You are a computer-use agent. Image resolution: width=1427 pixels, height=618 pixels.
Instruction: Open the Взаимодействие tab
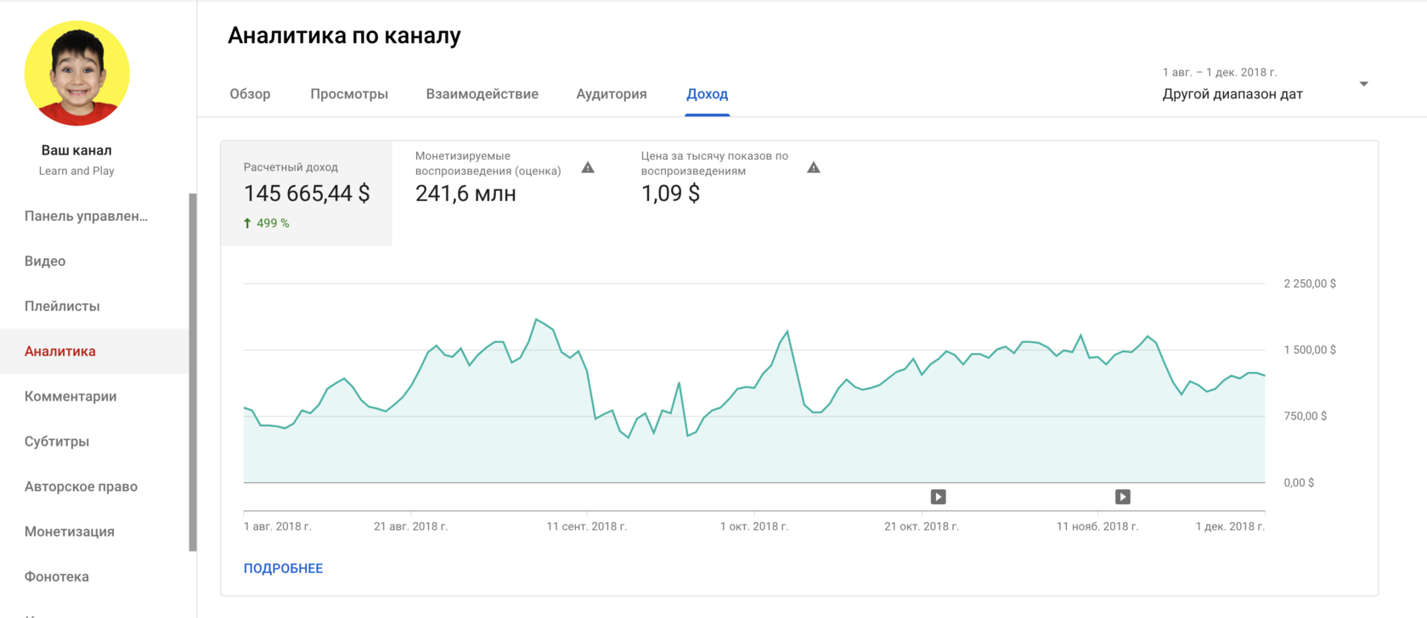click(x=482, y=94)
